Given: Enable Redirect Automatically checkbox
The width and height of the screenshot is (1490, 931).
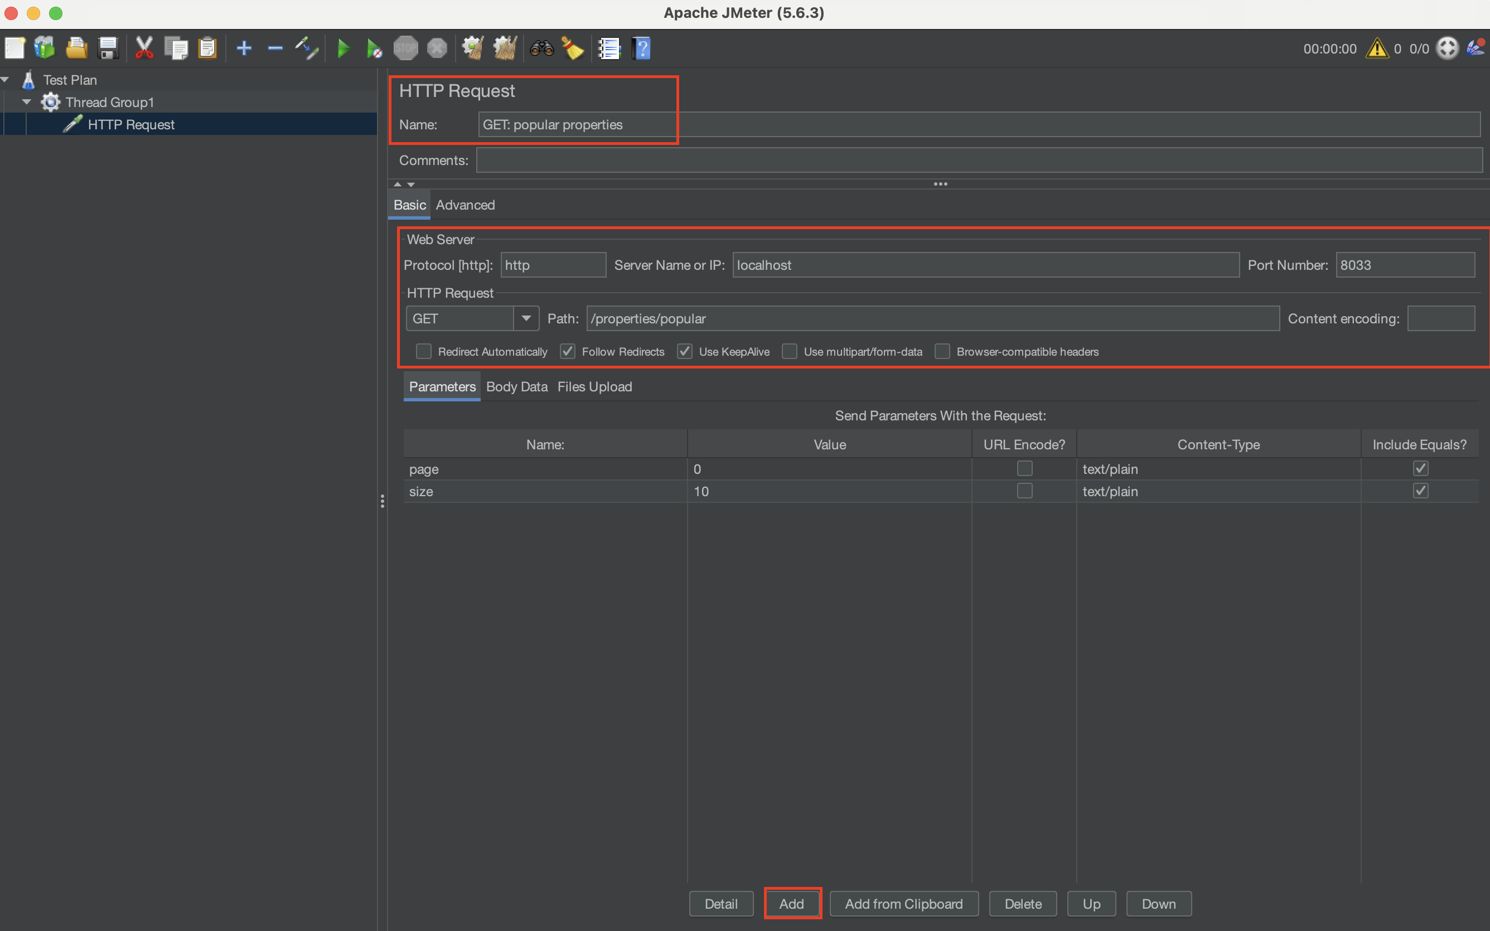Looking at the screenshot, I should [x=424, y=352].
